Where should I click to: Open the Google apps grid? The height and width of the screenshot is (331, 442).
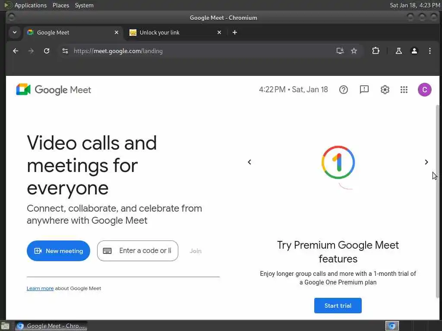click(x=404, y=90)
